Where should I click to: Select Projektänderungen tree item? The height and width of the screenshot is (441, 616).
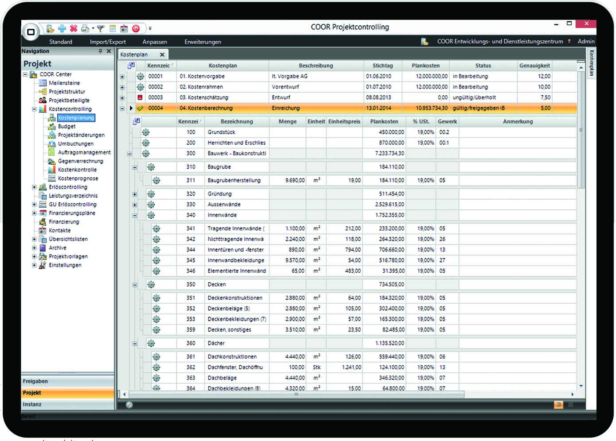point(81,135)
